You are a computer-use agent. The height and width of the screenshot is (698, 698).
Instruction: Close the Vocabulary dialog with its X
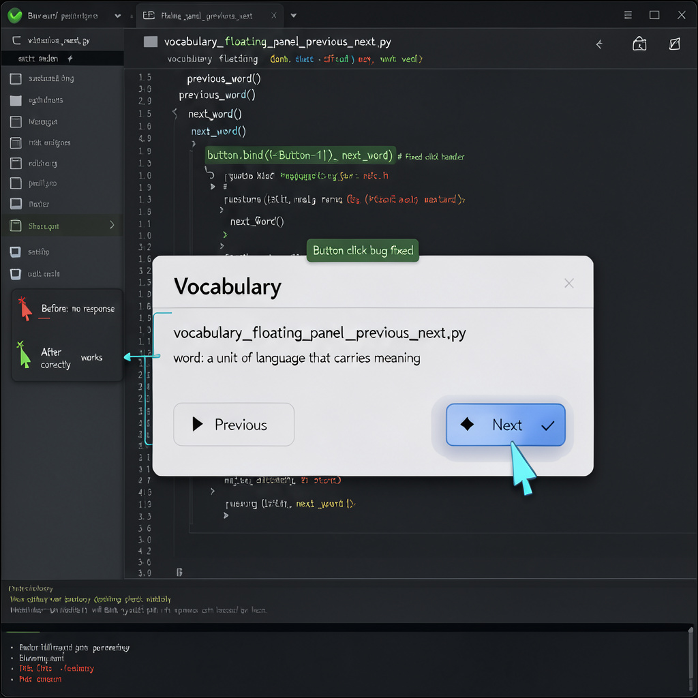pyautogui.click(x=569, y=283)
